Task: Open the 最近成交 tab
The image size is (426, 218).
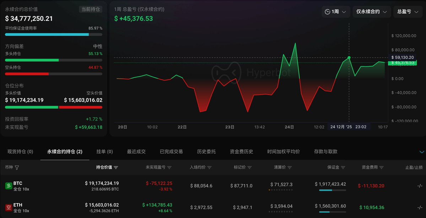Action: (x=136, y=152)
